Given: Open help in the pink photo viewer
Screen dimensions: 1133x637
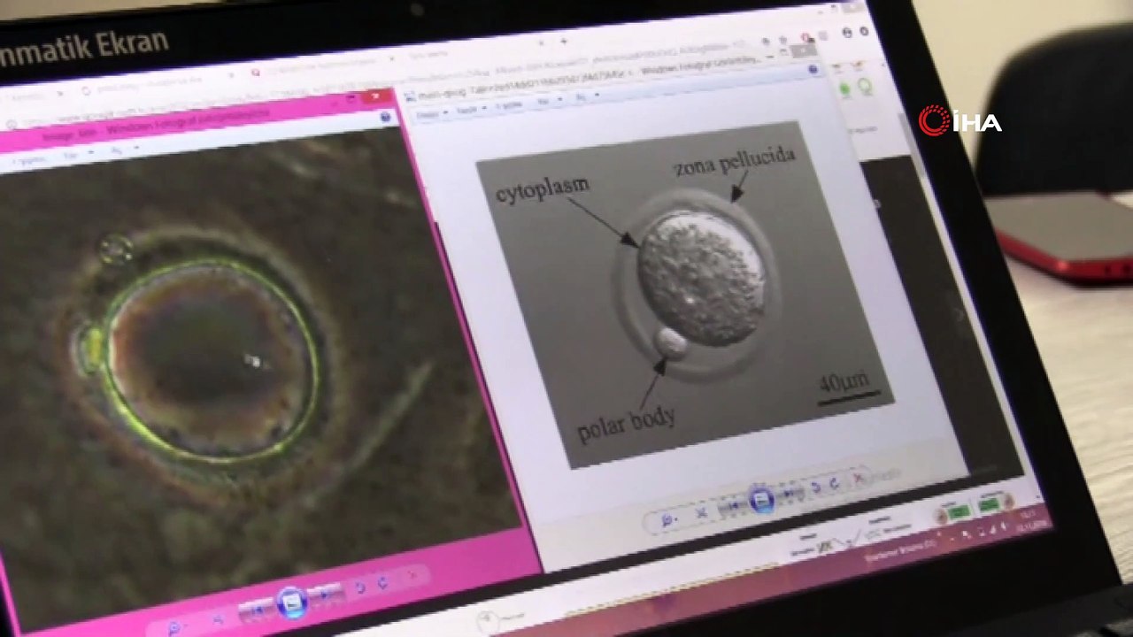Looking at the screenshot, I should 385,117.
